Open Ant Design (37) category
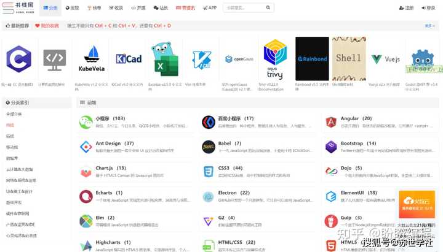Screen dimensions: 443x252 114,143
